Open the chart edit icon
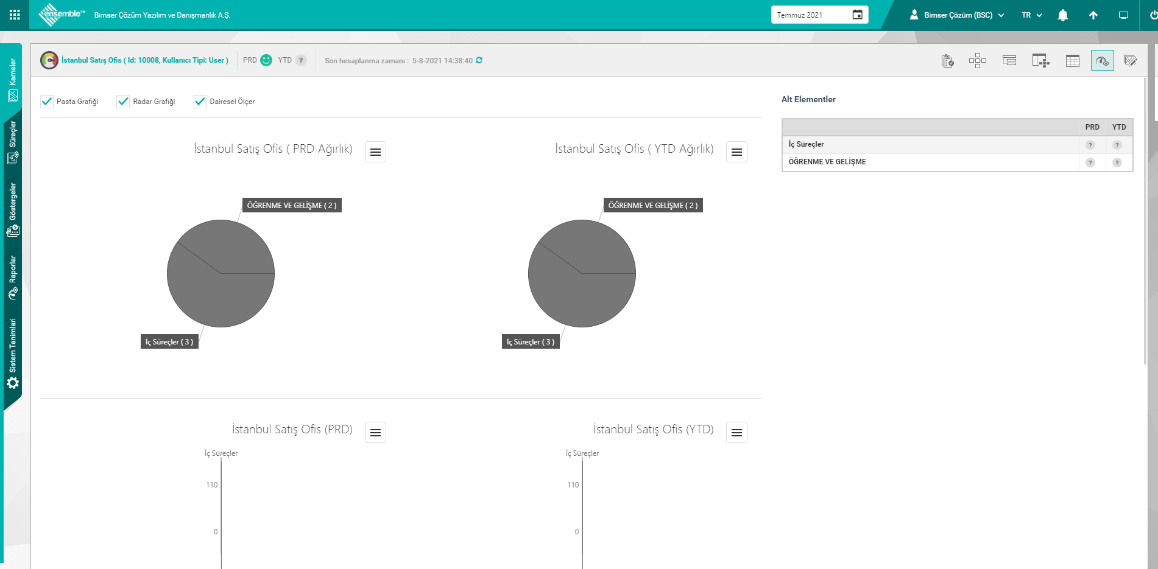Viewport: 1158px width, 569px height. coord(1130,61)
